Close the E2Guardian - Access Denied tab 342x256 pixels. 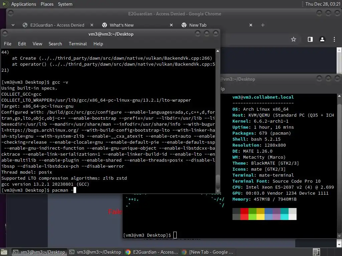92,25
